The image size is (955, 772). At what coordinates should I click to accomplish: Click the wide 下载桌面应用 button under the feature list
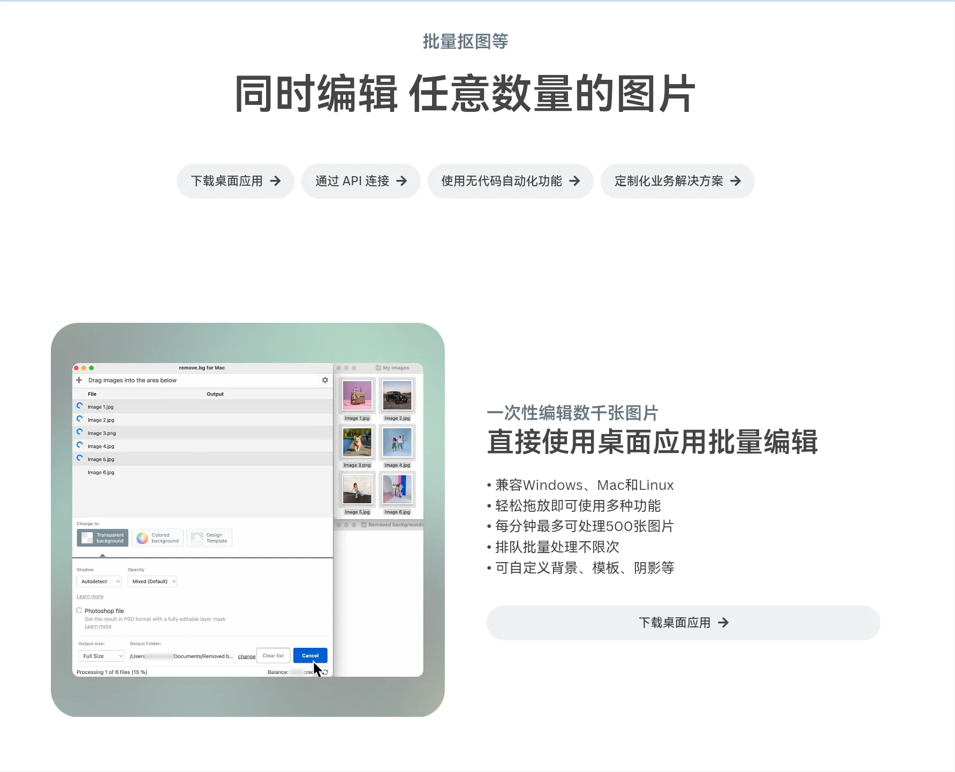[x=683, y=623]
